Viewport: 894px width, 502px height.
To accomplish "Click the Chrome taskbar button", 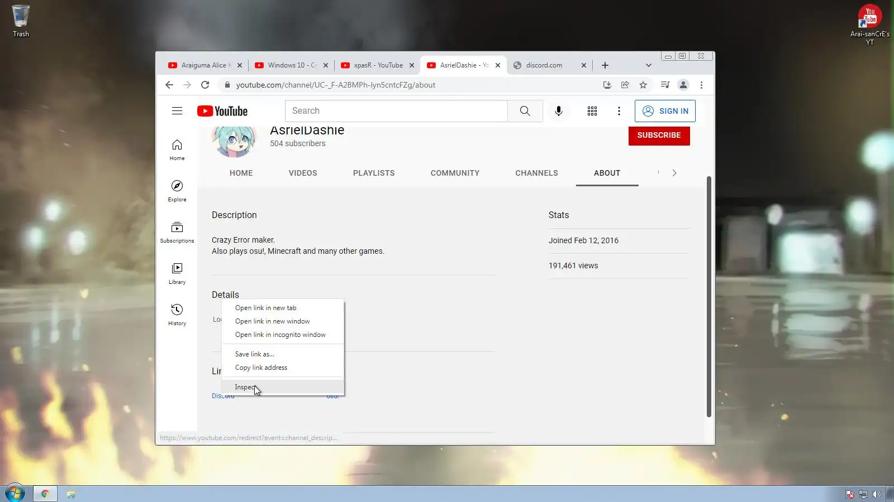I will [x=45, y=494].
